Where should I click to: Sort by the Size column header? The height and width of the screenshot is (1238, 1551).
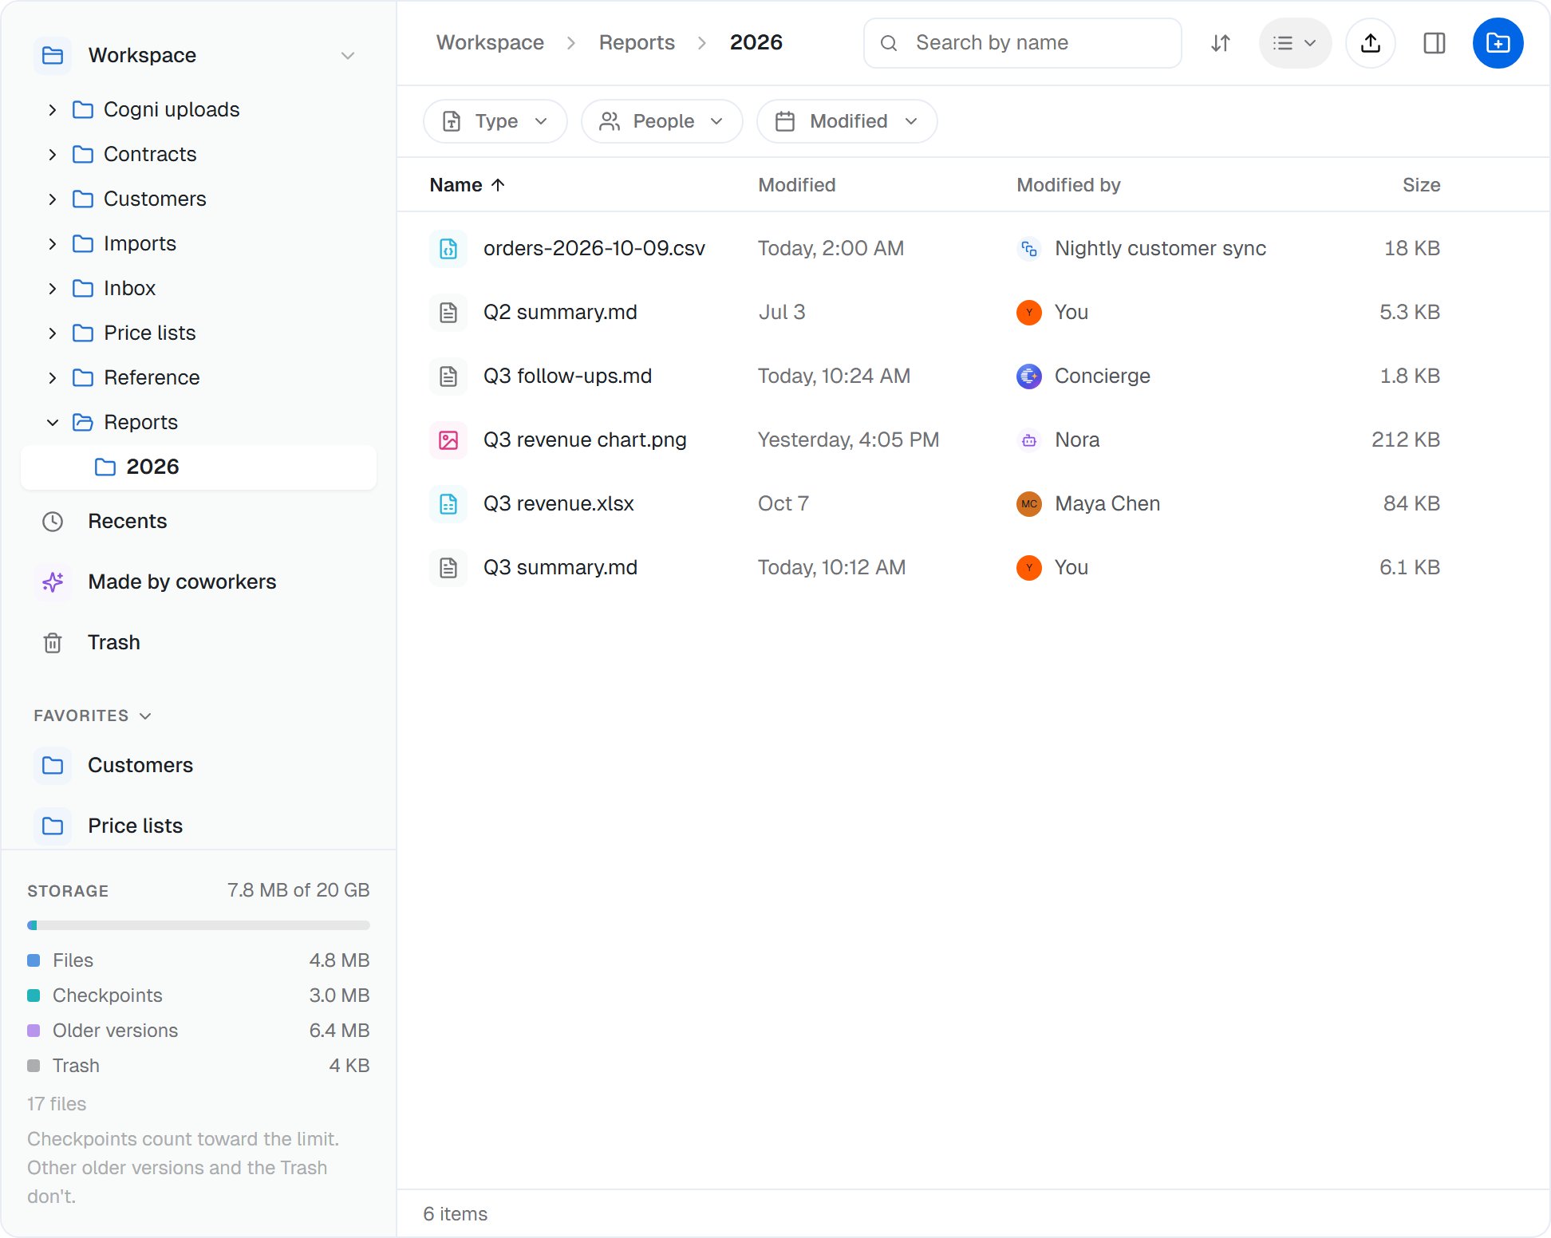click(x=1421, y=185)
